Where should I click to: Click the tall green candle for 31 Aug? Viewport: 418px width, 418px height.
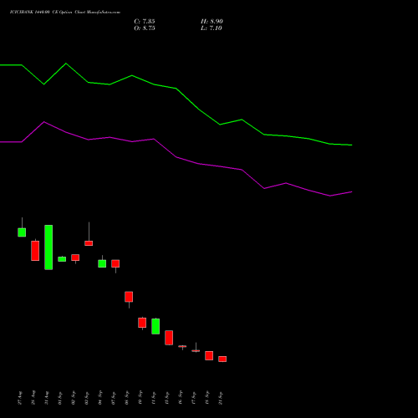coord(48,247)
